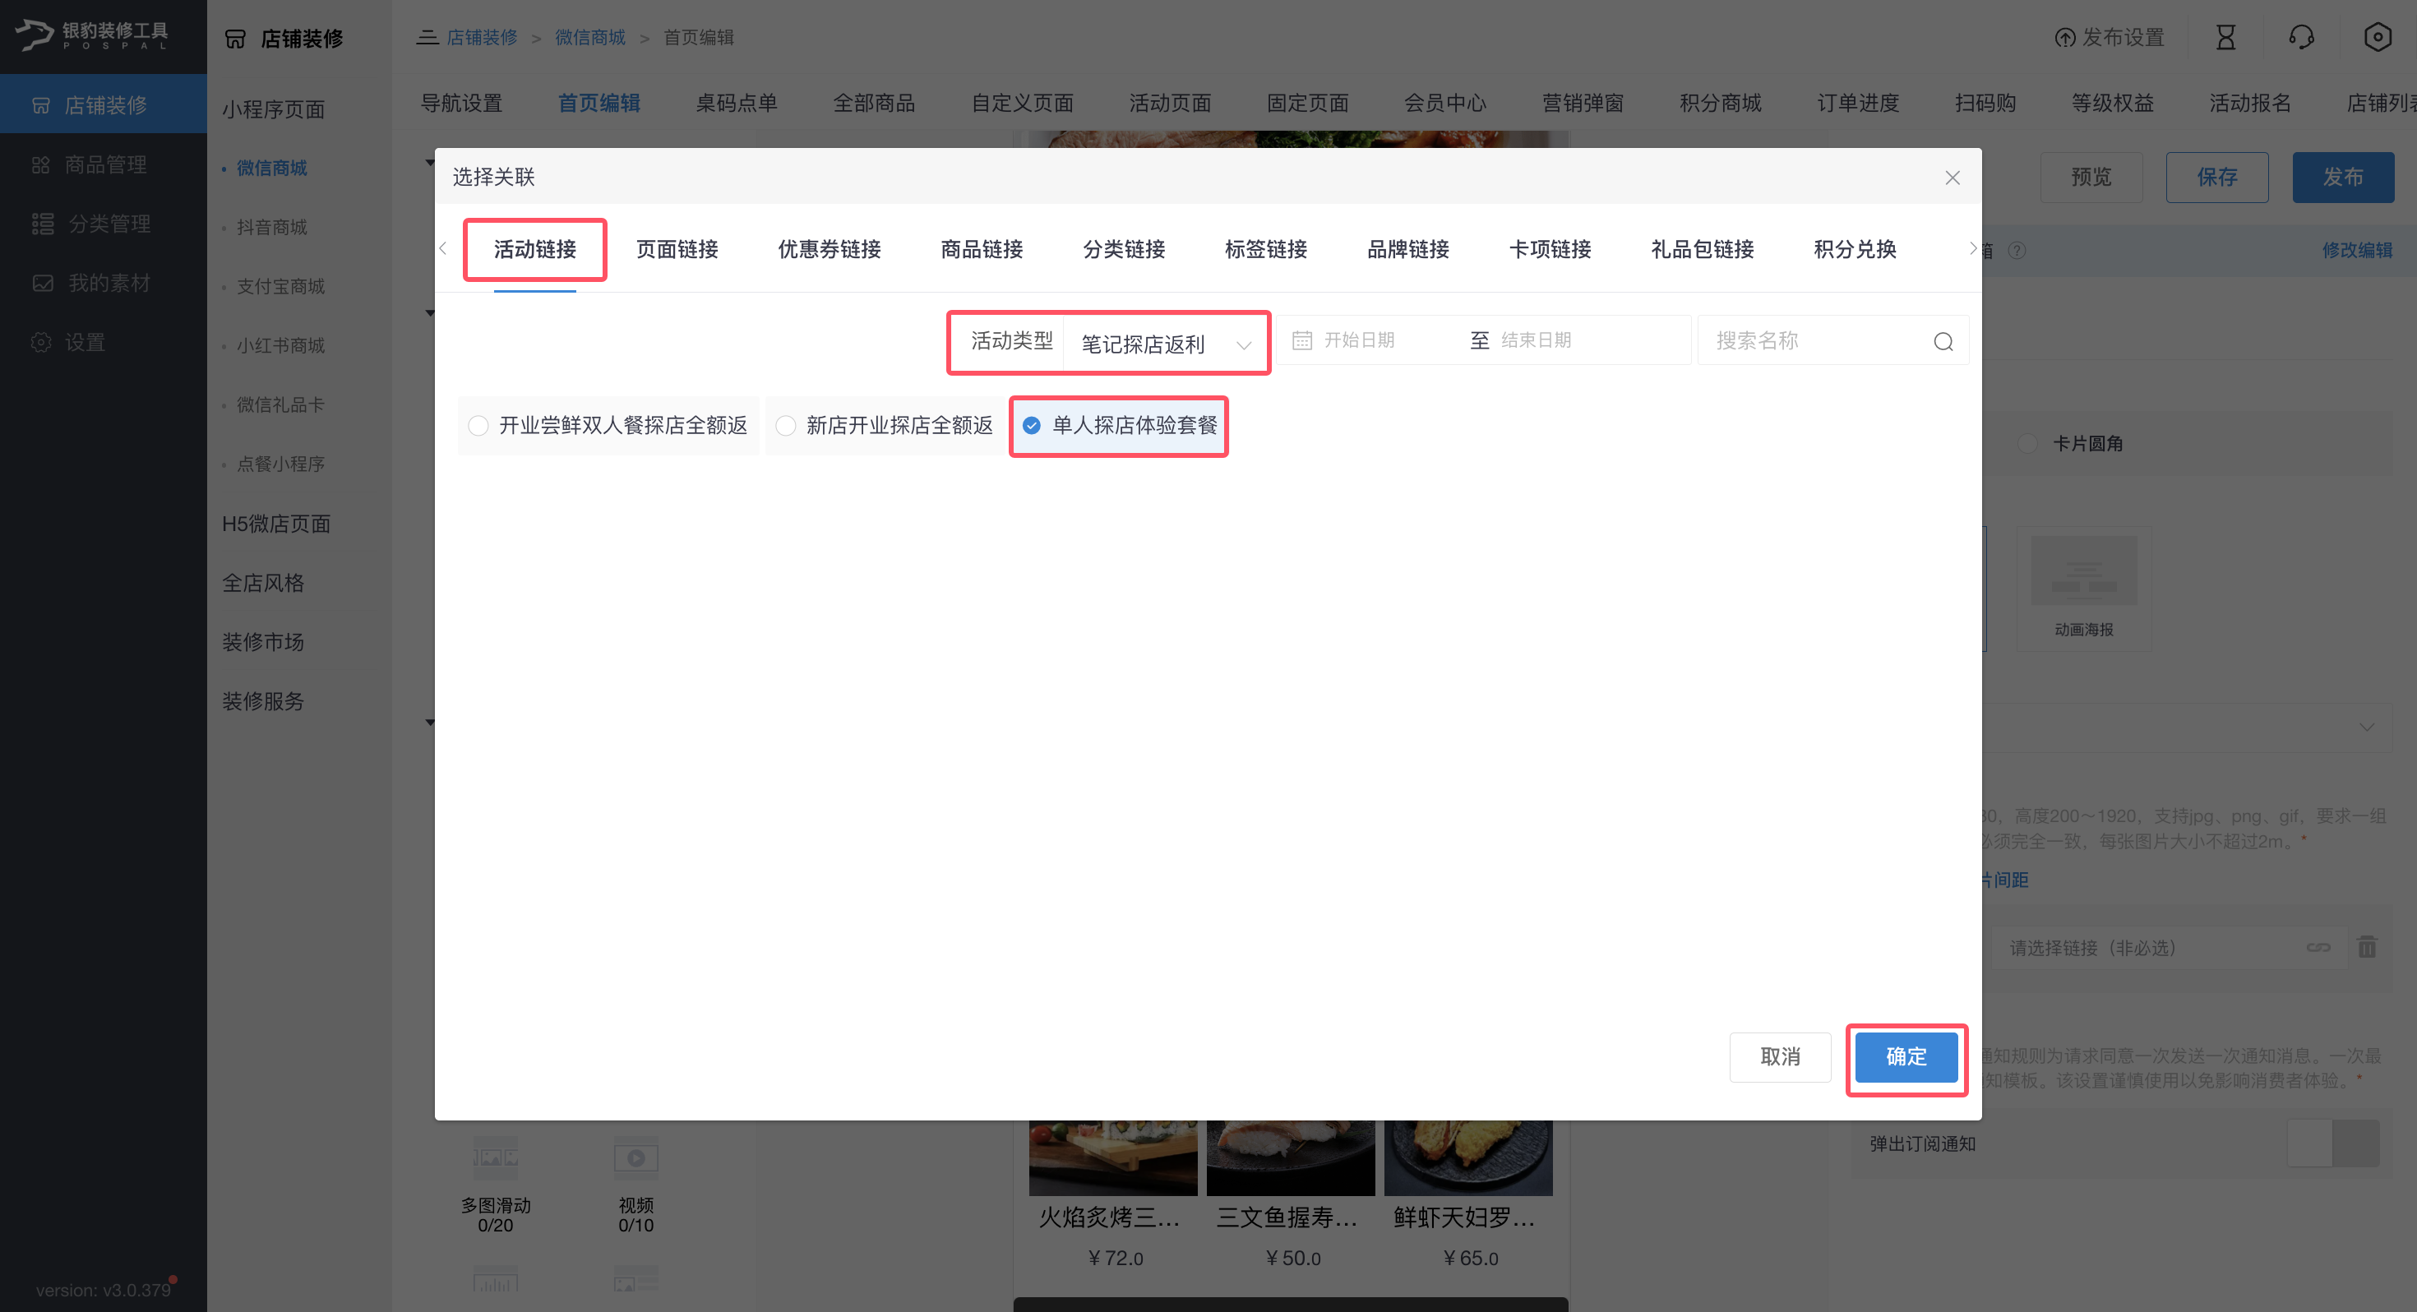Switch to 积分兑换 tab
Screen dimensions: 2417x1312
pyautogui.click(x=1855, y=249)
